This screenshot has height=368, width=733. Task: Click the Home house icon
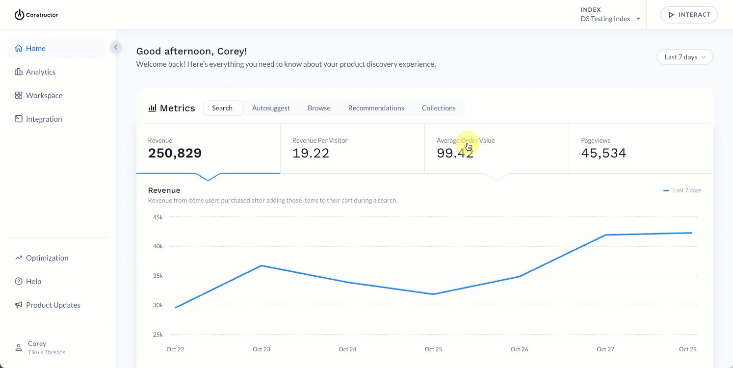point(19,48)
